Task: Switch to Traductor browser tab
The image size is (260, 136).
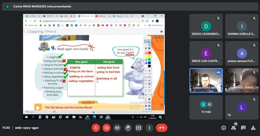Action: click(x=120, y=16)
